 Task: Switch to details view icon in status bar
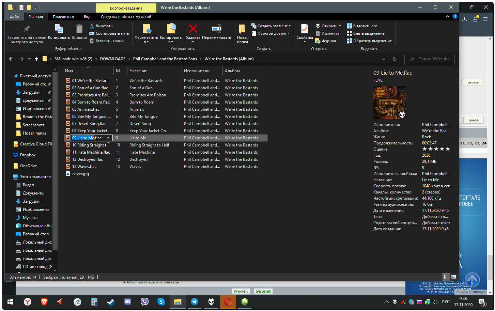[445, 277]
